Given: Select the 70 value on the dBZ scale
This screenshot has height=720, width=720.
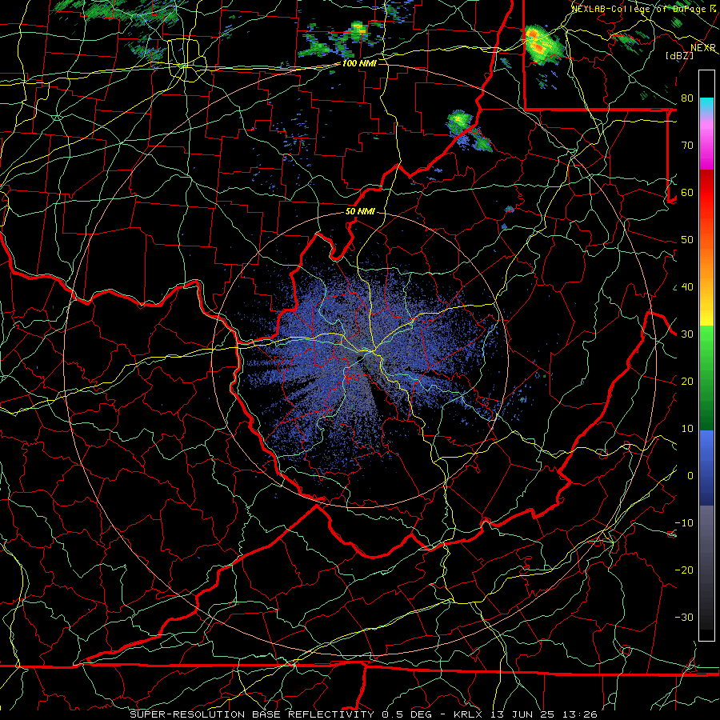Looking at the screenshot, I should point(687,146).
